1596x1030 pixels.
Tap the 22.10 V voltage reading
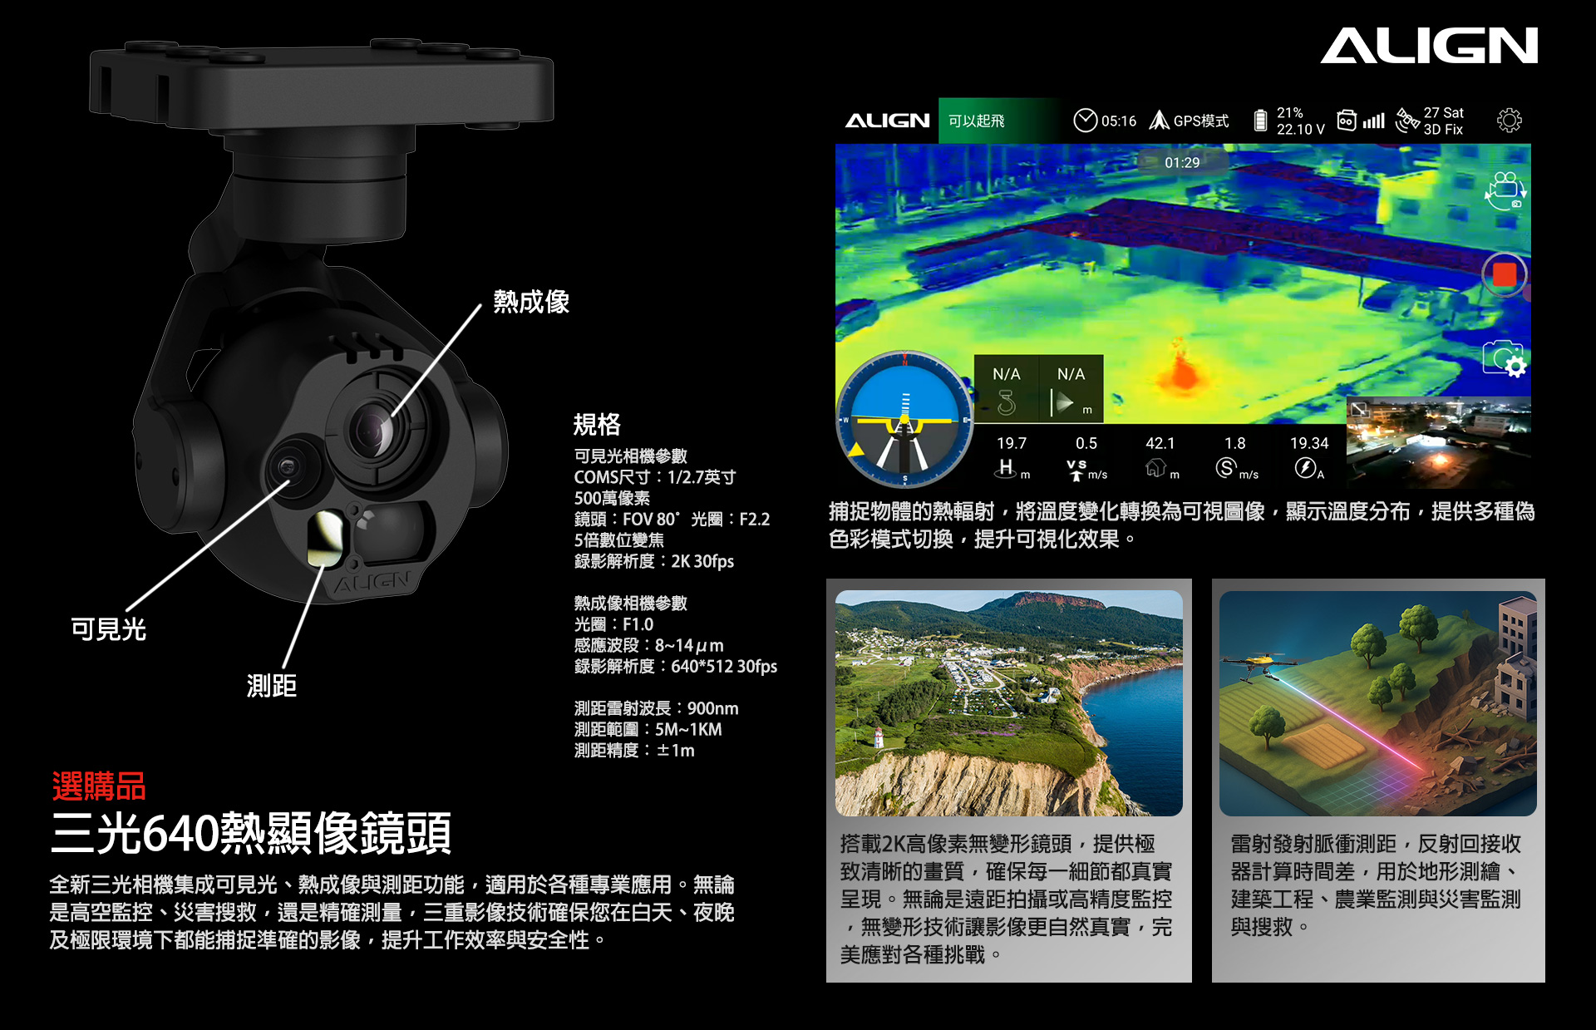(1301, 129)
